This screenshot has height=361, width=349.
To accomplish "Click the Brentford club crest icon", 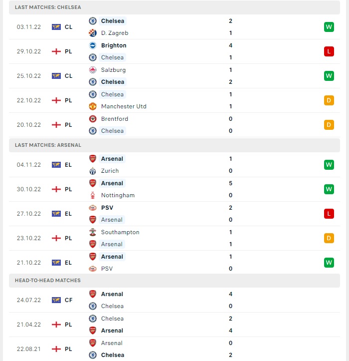I will [93, 119].
